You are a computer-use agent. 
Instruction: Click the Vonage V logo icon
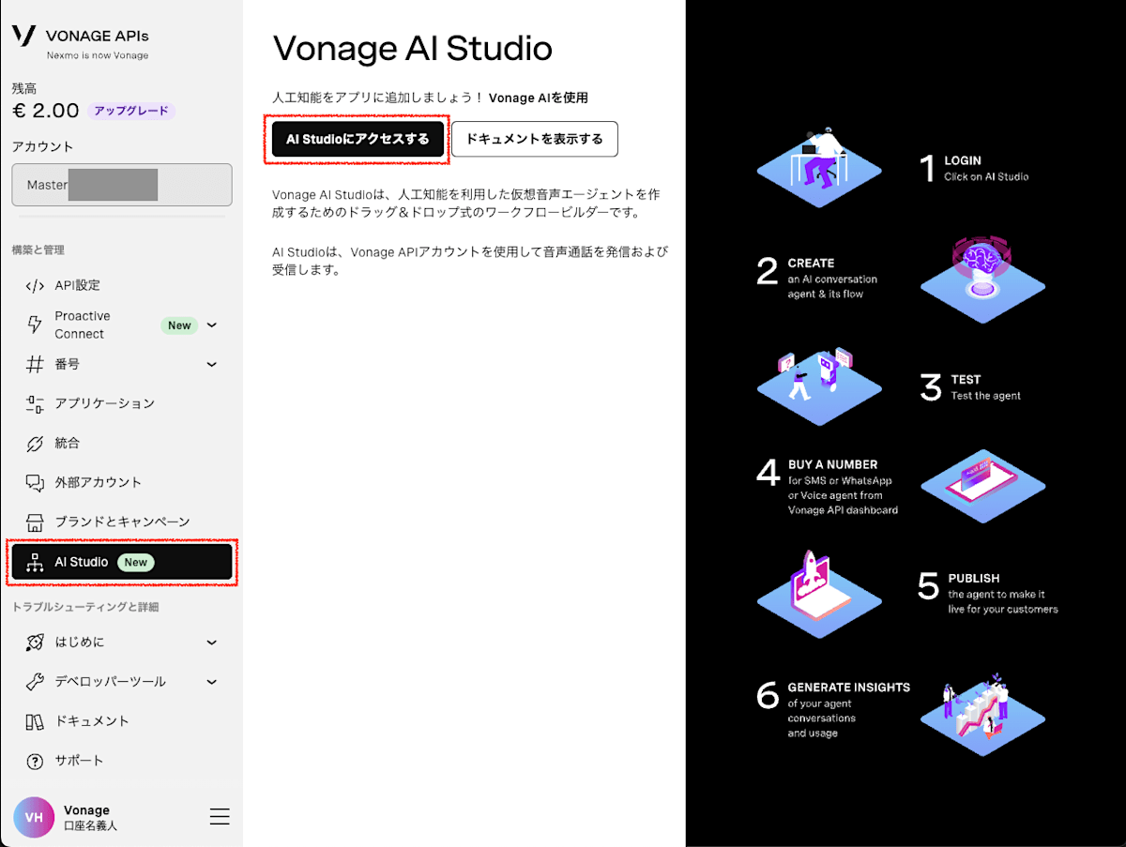(23, 36)
